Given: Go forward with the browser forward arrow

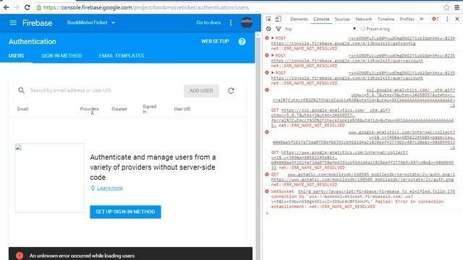Looking at the screenshot, I should pos(17,7).
